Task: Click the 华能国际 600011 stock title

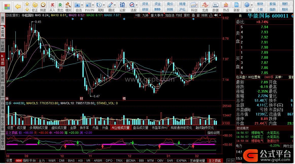Action: coord(268,16)
